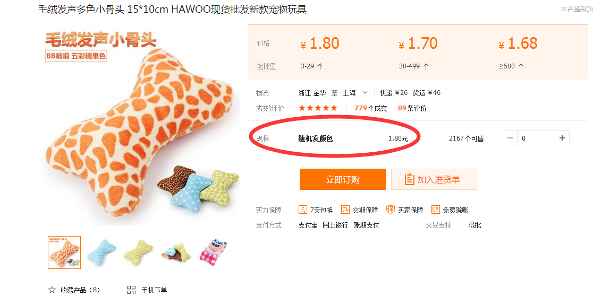Decrease quantity with the minus button

(510, 138)
